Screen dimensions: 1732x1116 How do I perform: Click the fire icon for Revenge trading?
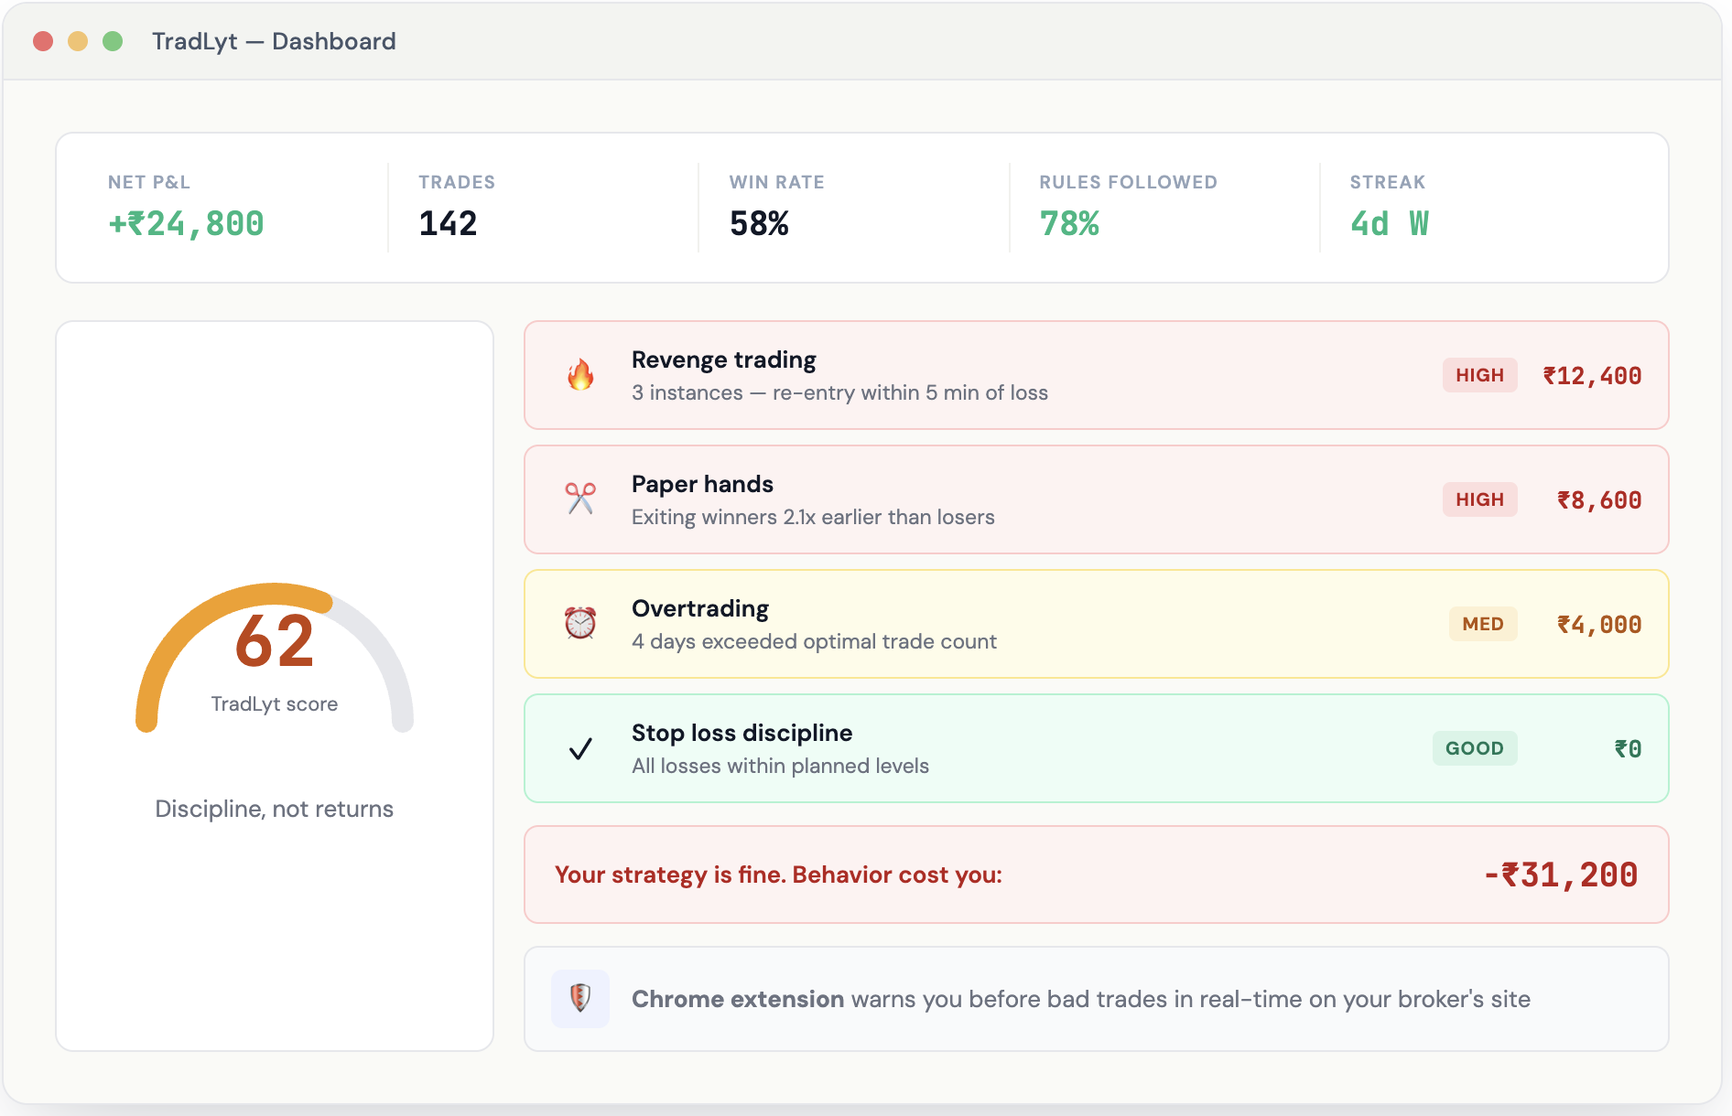580,375
